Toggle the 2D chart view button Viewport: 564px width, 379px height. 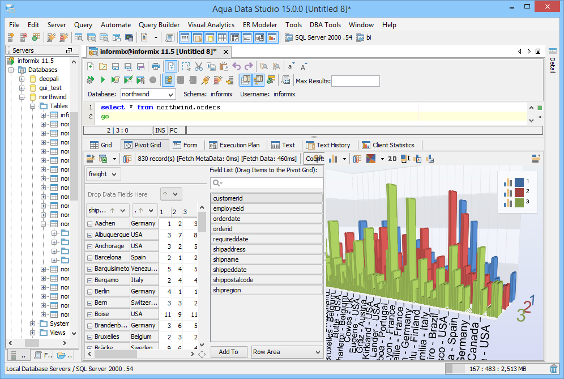coord(392,159)
